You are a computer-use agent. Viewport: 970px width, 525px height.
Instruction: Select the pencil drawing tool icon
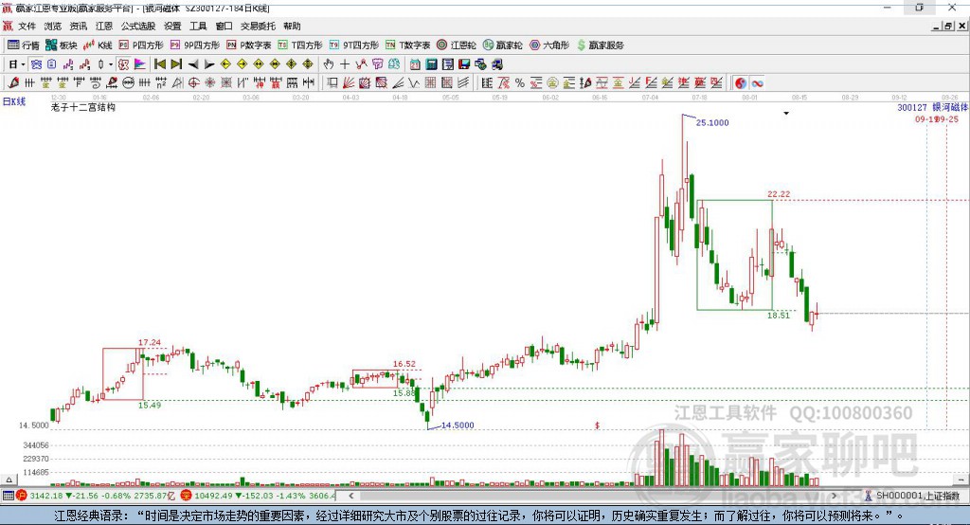(13, 83)
